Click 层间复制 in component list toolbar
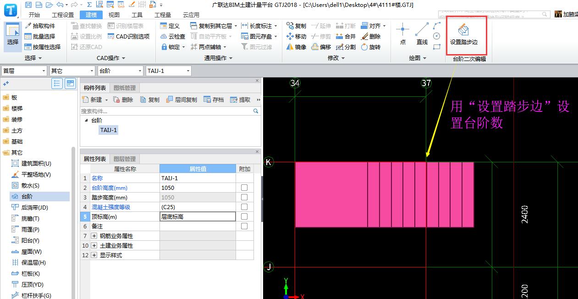Viewport: 578px width, 299px height. tap(181, 100)
